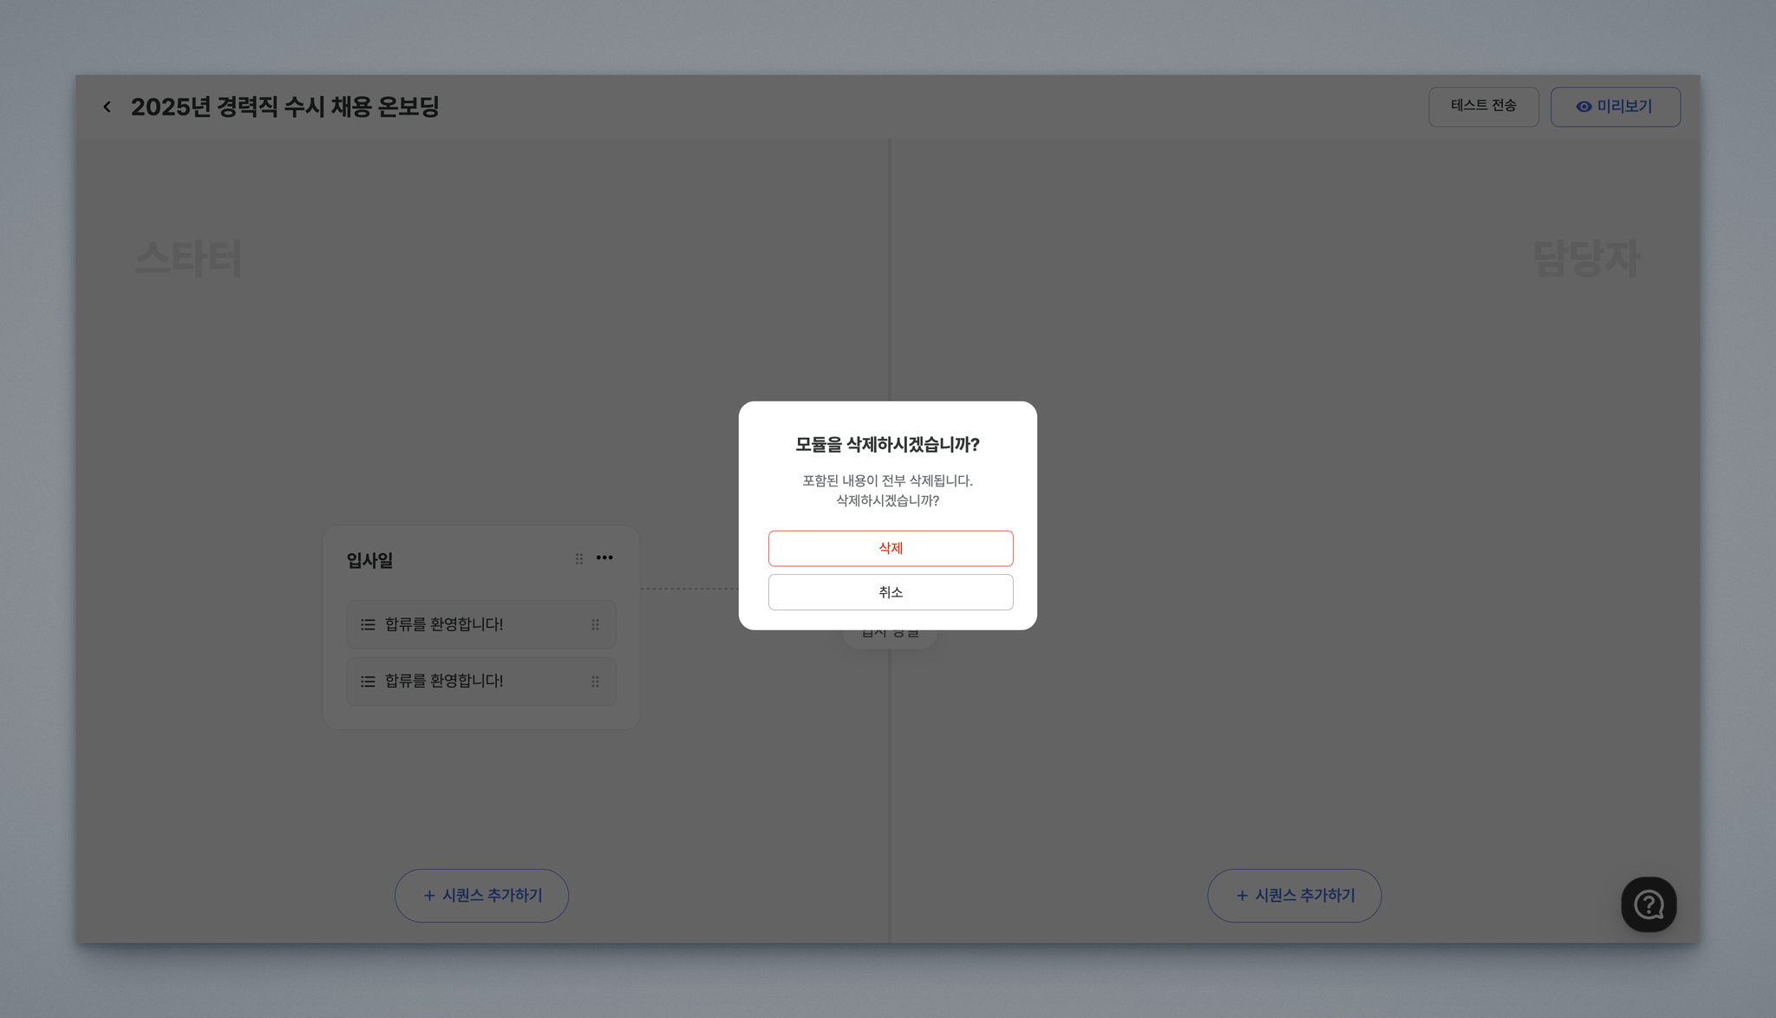This screenshot has height=1018, width=1776.
Task: Click the 테스트 전송 button
Action: pyautogui.click(x=1483, y=106)
